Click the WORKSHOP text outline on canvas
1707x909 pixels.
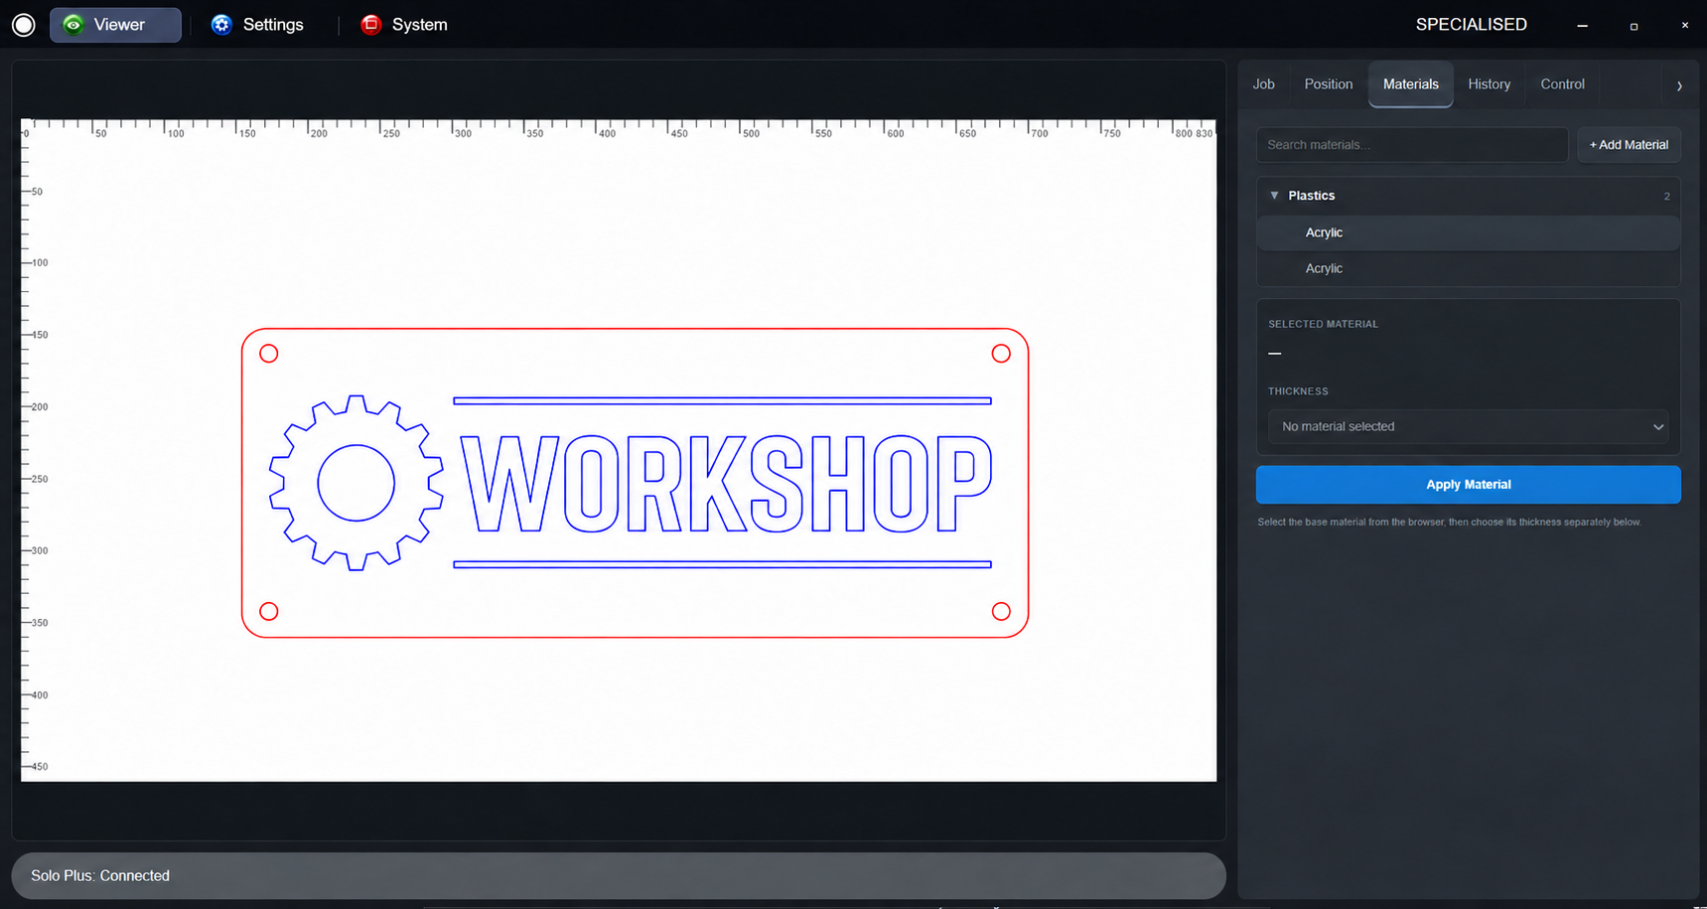[726, 483]
